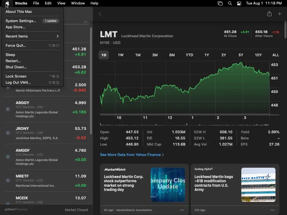
Task: Open See More Data from Yahoo Finance
Action: [132, 155]
